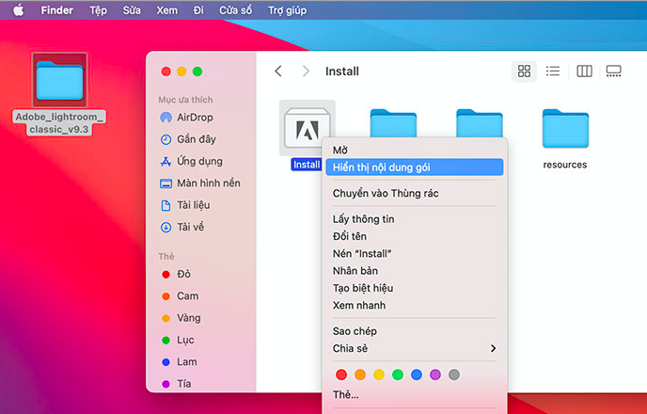The width and height of the screenshot is (647, 414).
Task: Open the Sửa menu
Action: [132, 10]
